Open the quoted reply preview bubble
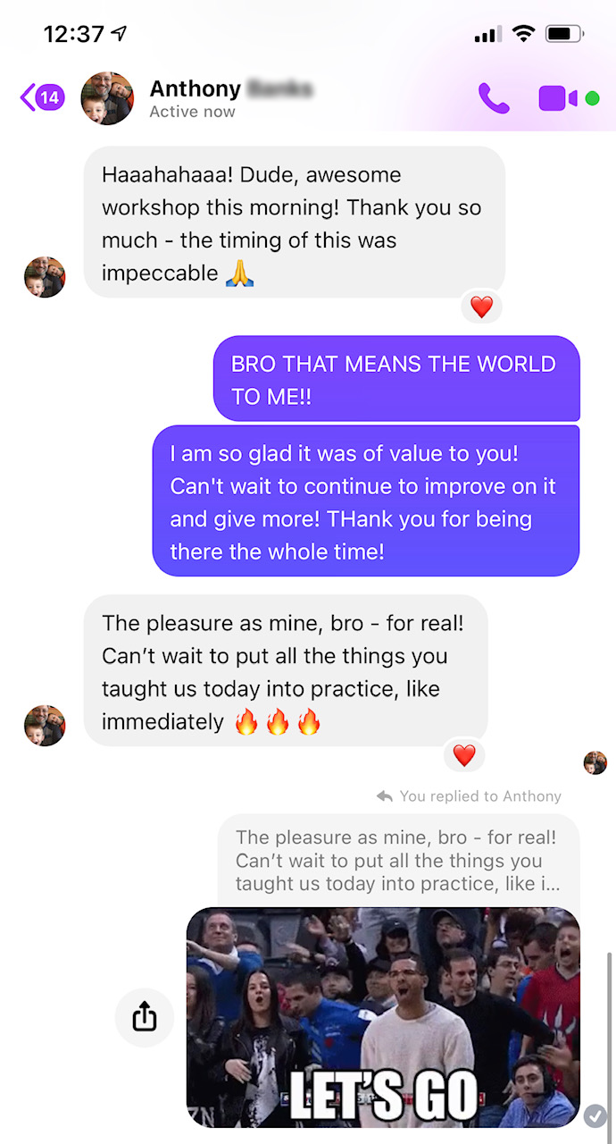Viewport: 616px width, 1144px height. pyautogui.click(x=399, y=861)
